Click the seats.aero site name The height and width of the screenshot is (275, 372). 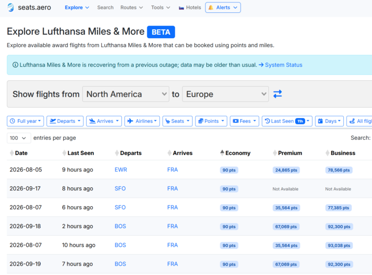click(34, 7)
